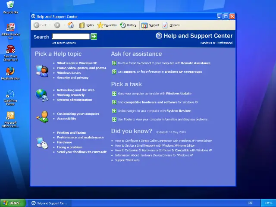The image size is (276, 207).
Task: Open Hardware Device Drivers article
Action: (154, 155)
